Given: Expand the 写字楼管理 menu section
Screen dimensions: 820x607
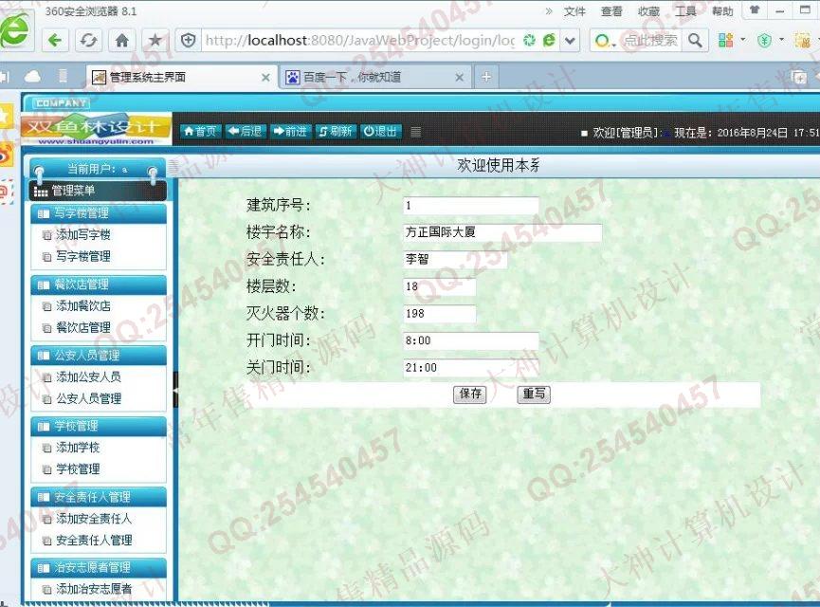Looking at the screenshot, I should 98,213.
